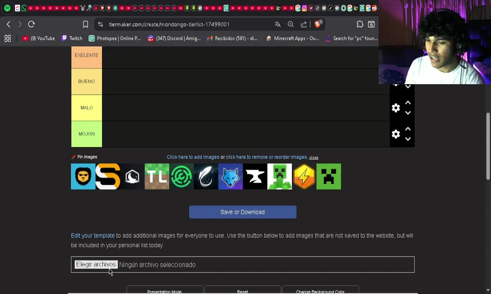Click the MOJON tier label
Image resolution: width=491 pixels, height=294 pixels.
[86, 134]
